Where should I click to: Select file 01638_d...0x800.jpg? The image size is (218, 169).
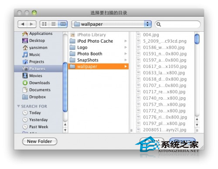coord(164,79)
